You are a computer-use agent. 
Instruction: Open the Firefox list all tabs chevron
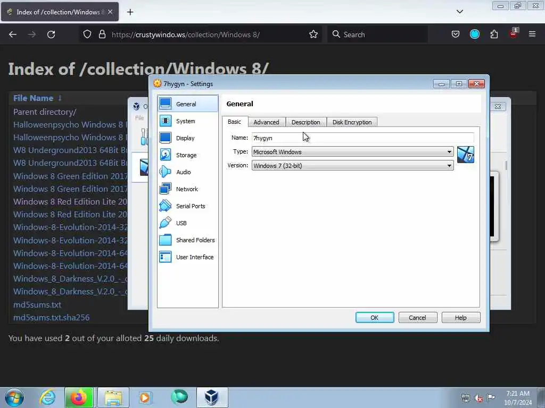459,12
